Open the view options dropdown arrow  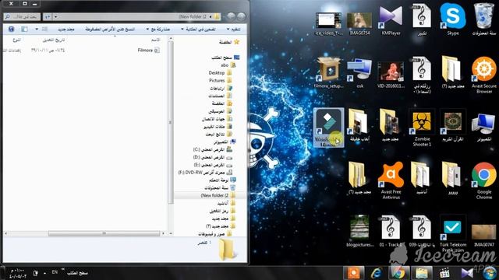37,30
